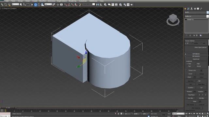Open the selection filter dropdown in toolbar
The height and width of the screenshot is (117, 209).
click(x=15, y=4)
